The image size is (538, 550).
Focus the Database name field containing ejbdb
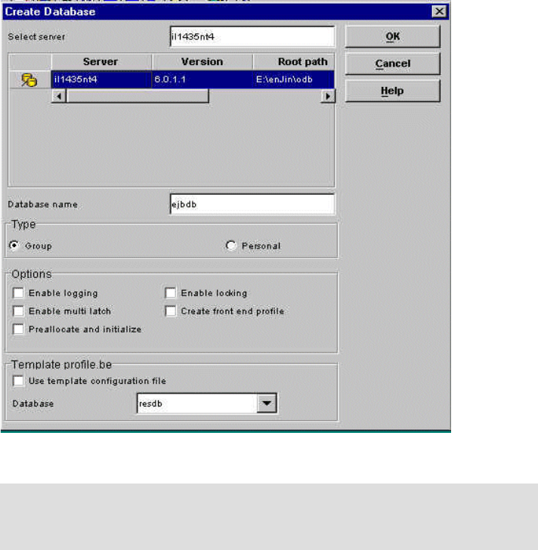(x=252, y=204)
